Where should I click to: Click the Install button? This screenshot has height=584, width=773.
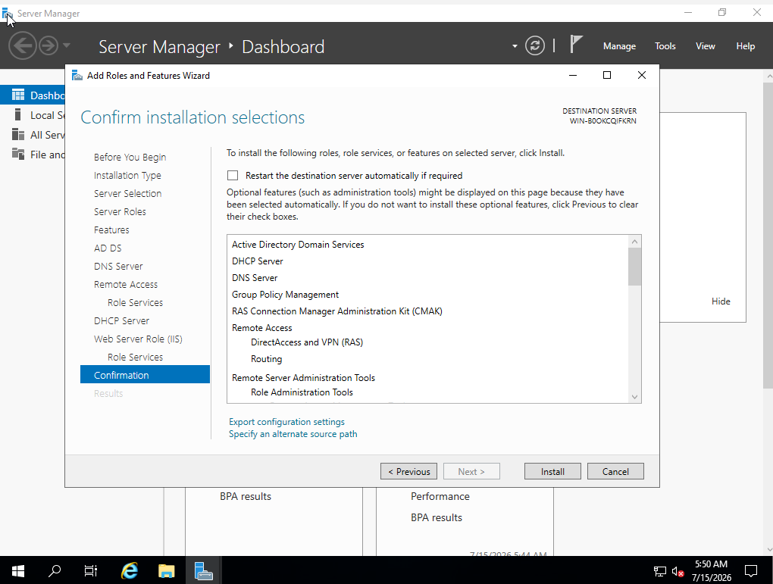[552, 471]
